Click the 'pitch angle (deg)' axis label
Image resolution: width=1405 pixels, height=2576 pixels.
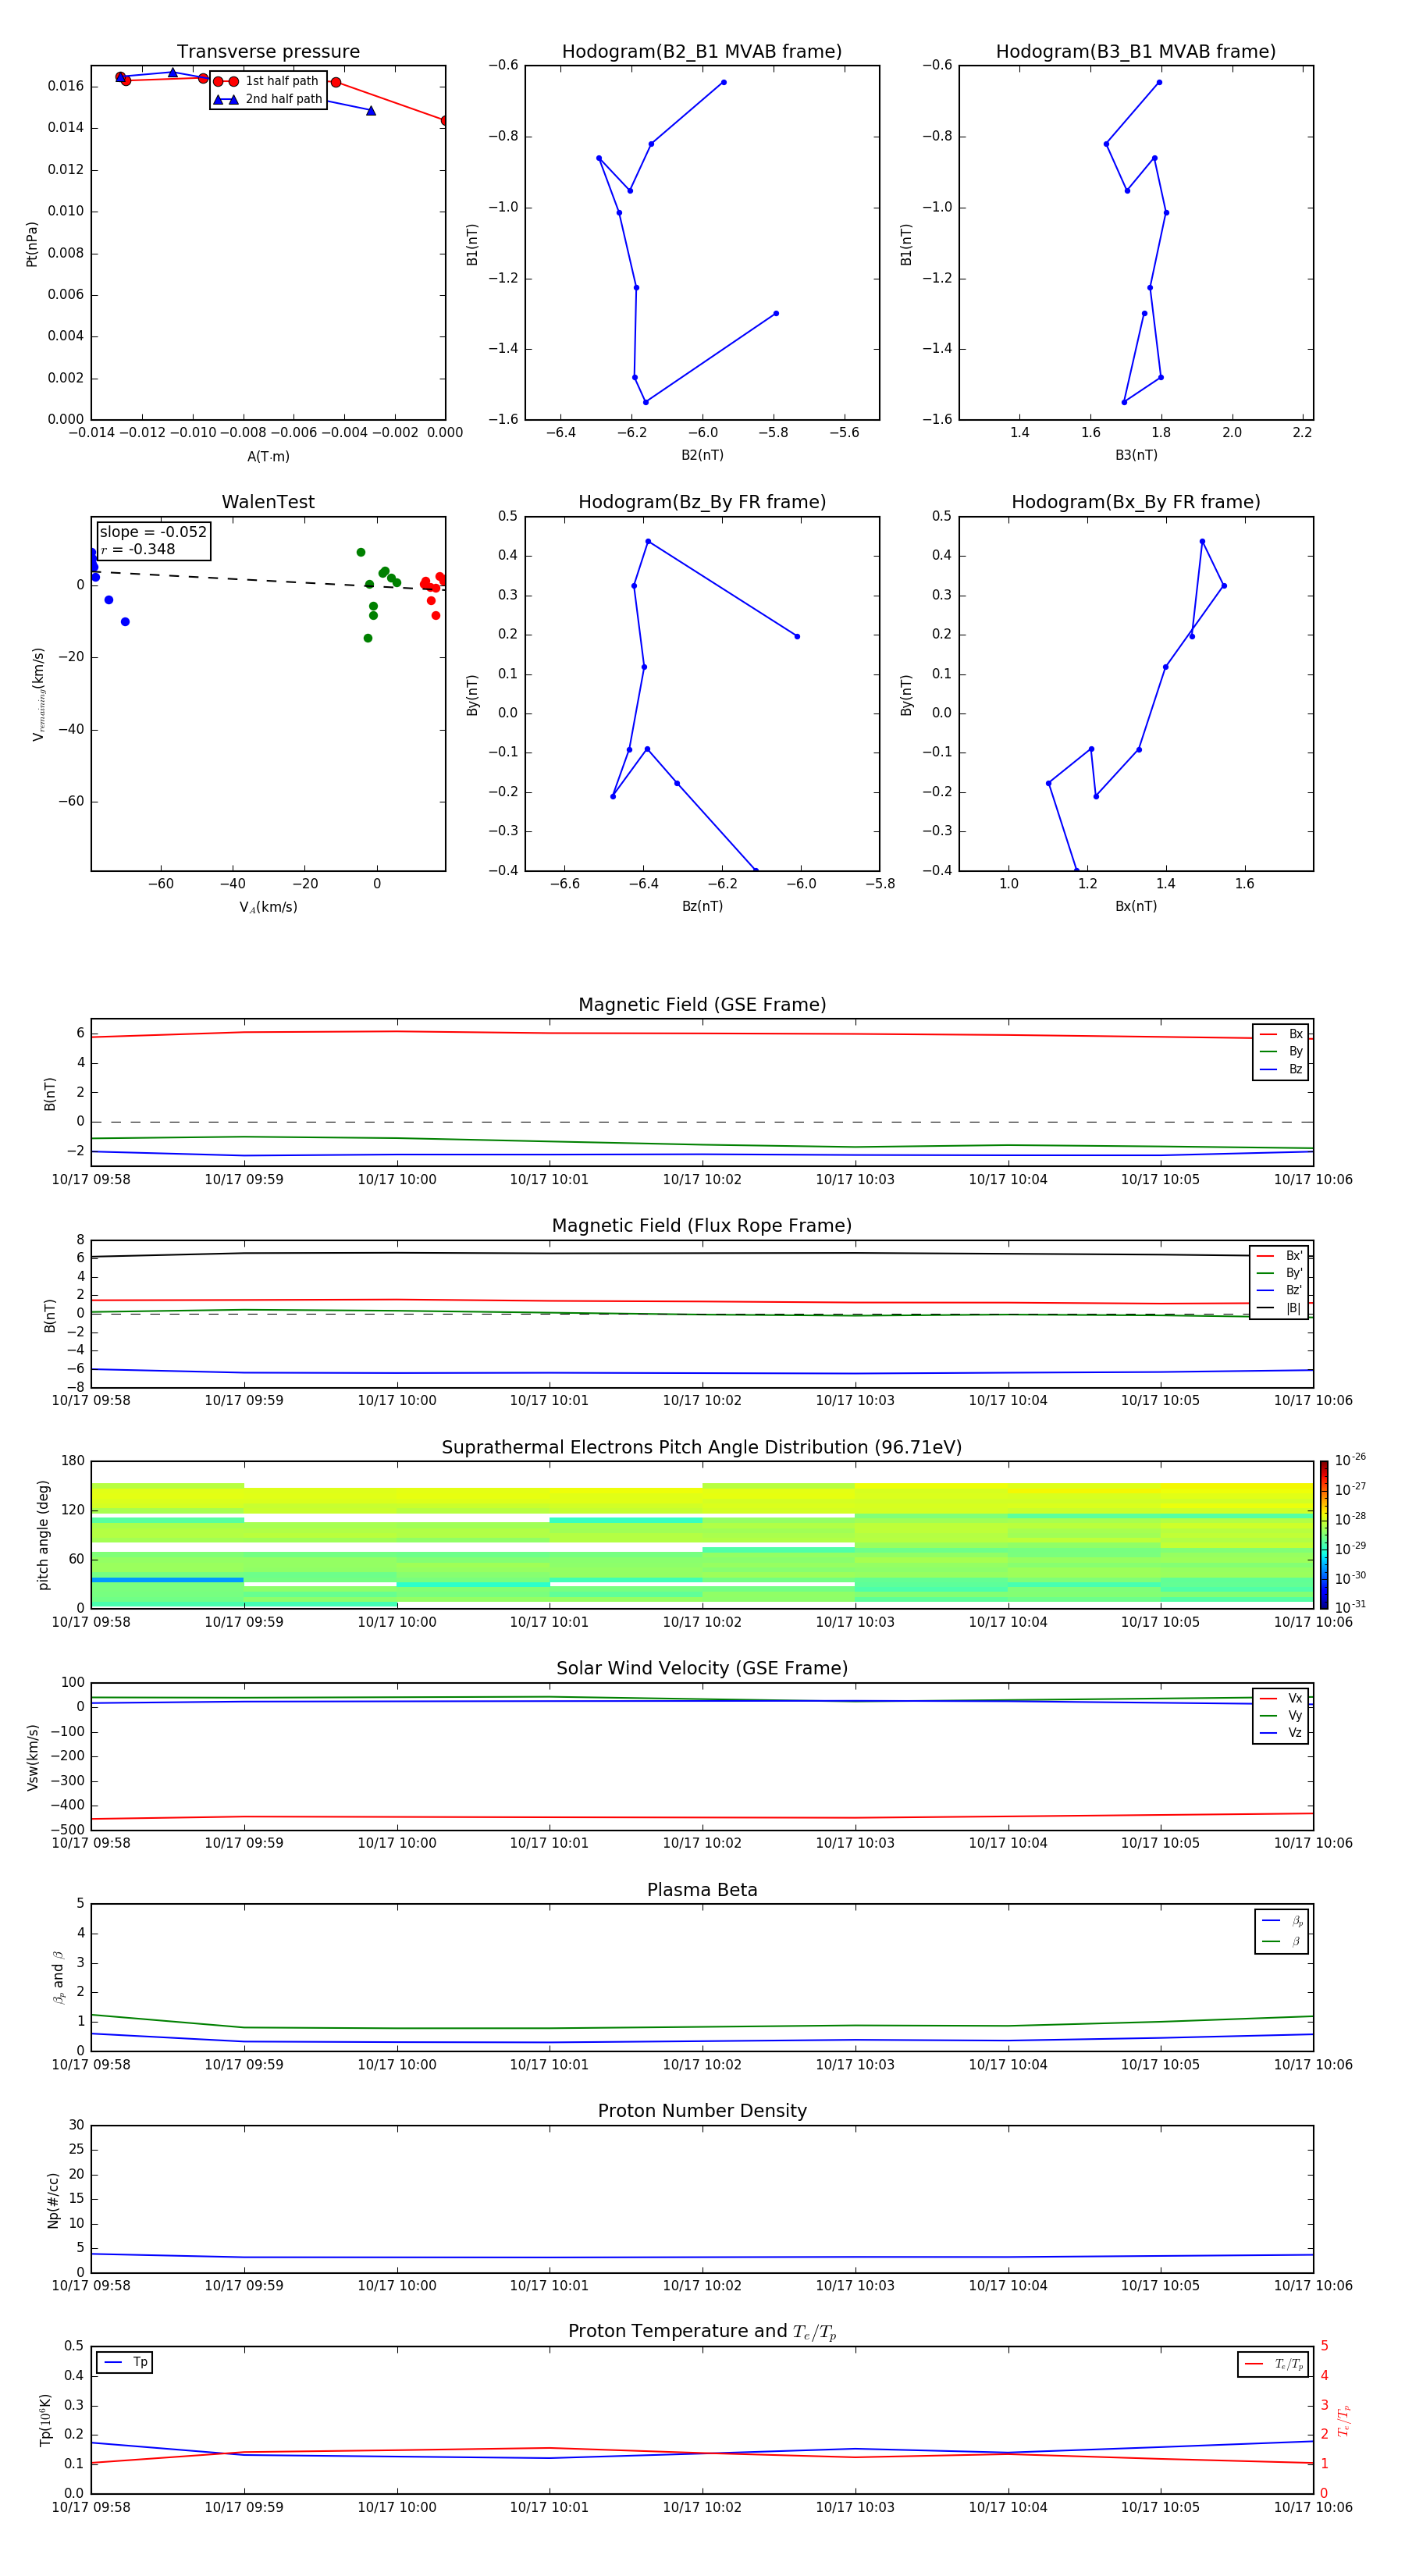(44, 1535)
